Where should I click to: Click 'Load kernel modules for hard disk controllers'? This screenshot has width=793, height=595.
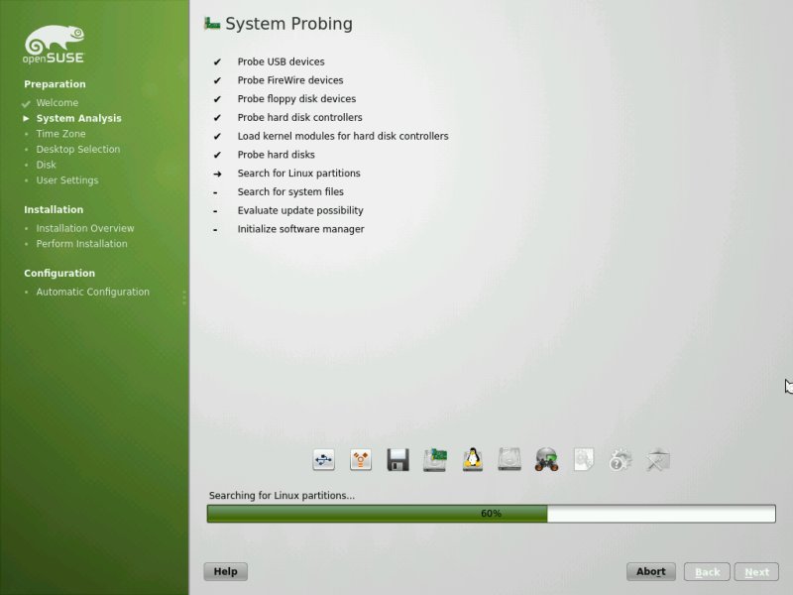click(343, 136)
